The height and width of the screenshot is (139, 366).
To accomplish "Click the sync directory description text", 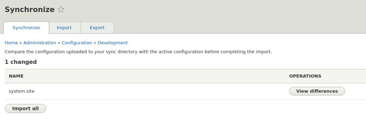I will pyautogui.click(x=138, y=52).
